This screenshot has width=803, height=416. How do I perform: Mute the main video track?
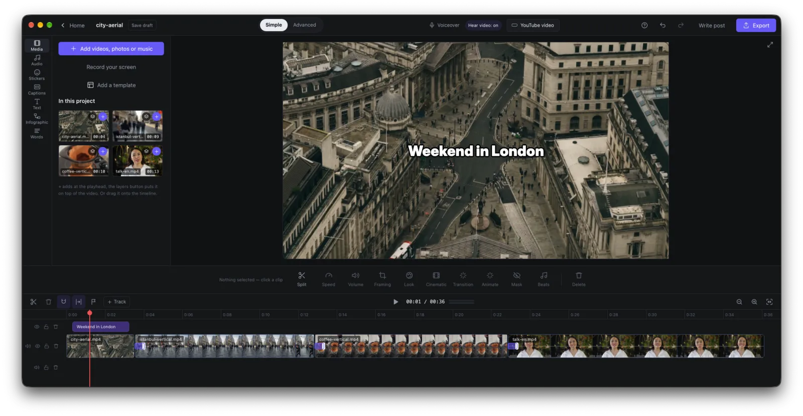pos(28,346)
